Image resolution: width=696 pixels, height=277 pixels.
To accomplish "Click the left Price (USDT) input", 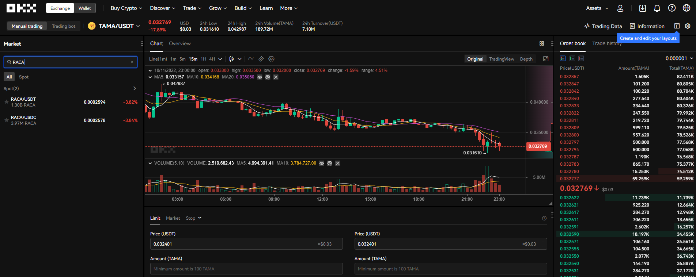I will coord(246,244).
